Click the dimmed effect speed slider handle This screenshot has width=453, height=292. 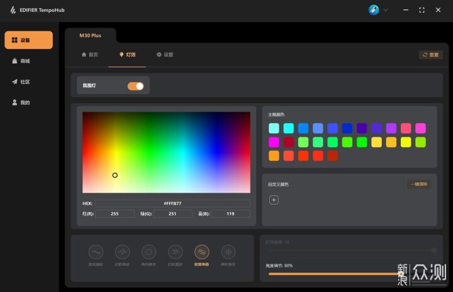pos(433,251)
